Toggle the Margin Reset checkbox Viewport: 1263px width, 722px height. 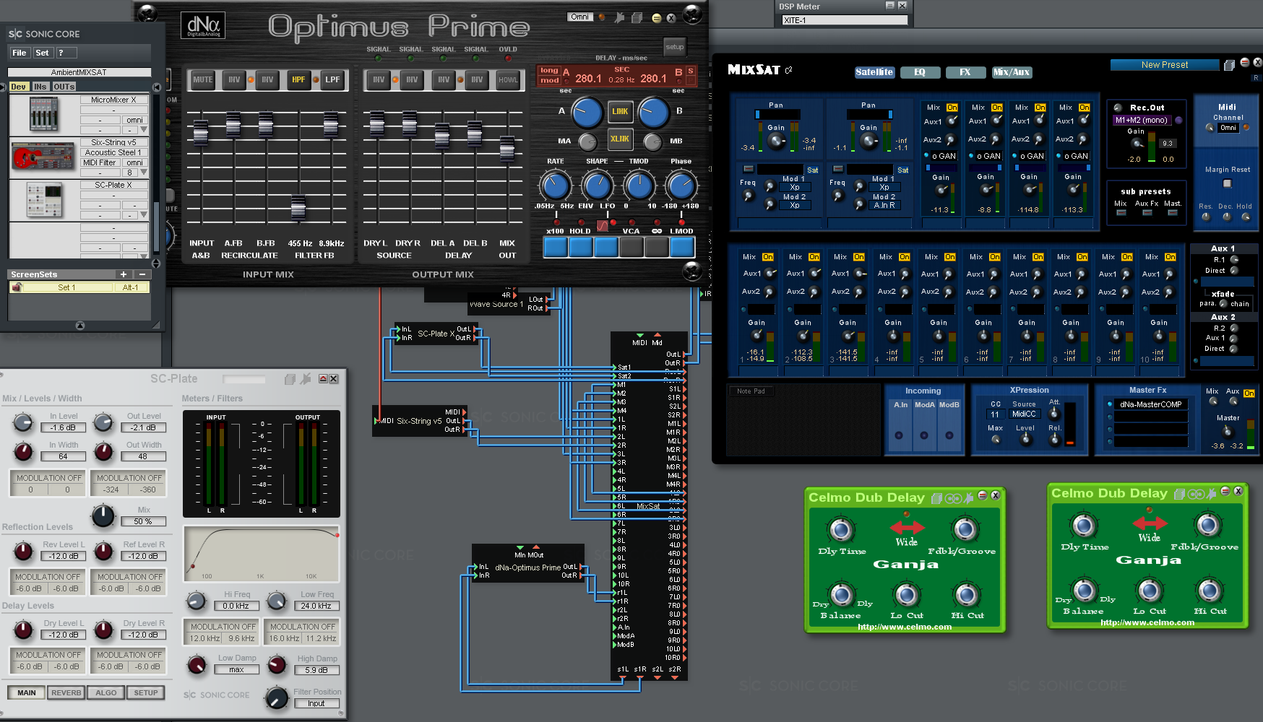tap(1227, 183)
